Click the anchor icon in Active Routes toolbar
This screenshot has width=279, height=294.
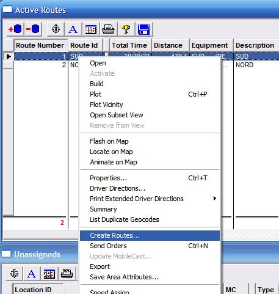[x=56, y=29]
